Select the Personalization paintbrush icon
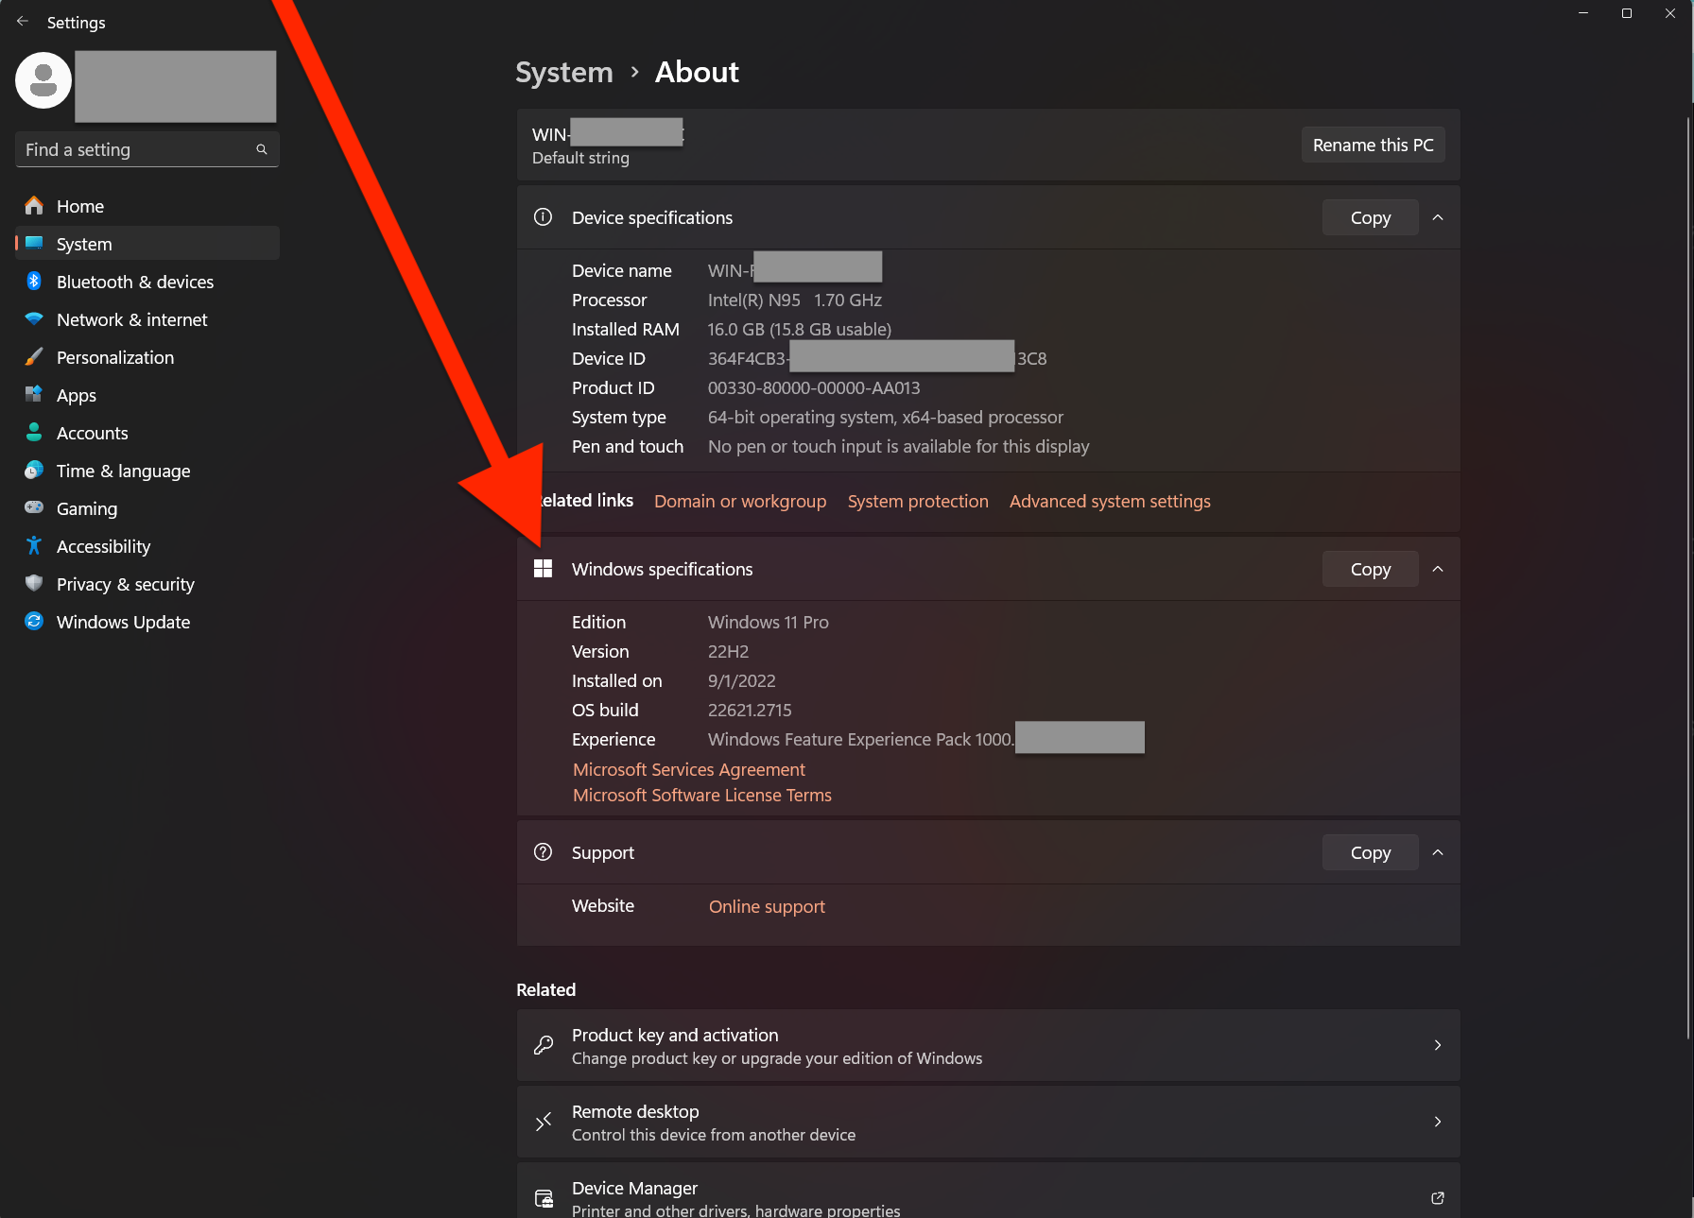This screenshot has width=1694, height=1218. point(34,357)
